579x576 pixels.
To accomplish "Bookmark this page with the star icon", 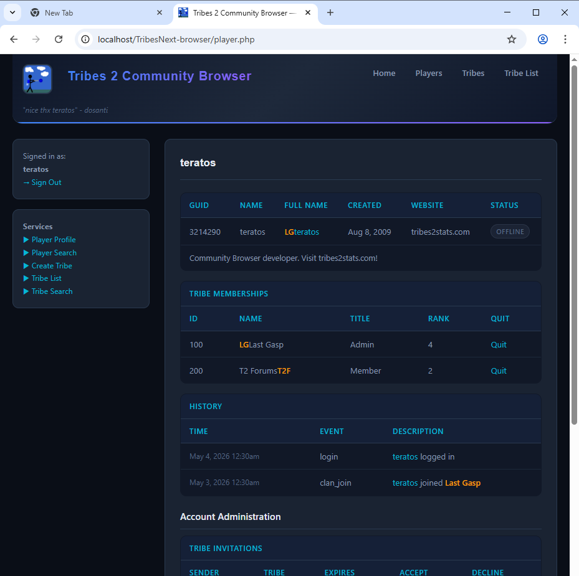I will point(512,39).
